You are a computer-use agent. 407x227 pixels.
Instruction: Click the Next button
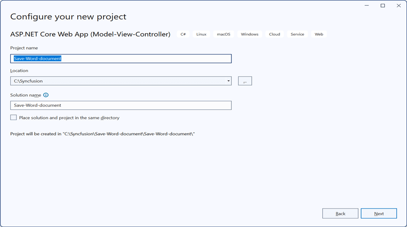click(379, 213)
